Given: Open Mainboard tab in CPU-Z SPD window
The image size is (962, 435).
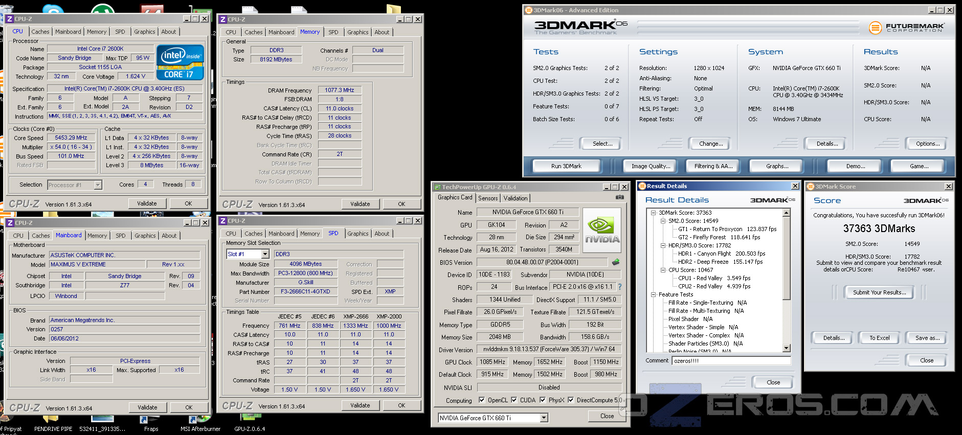Looking at the screenshot, I should [x=281, y=234].
